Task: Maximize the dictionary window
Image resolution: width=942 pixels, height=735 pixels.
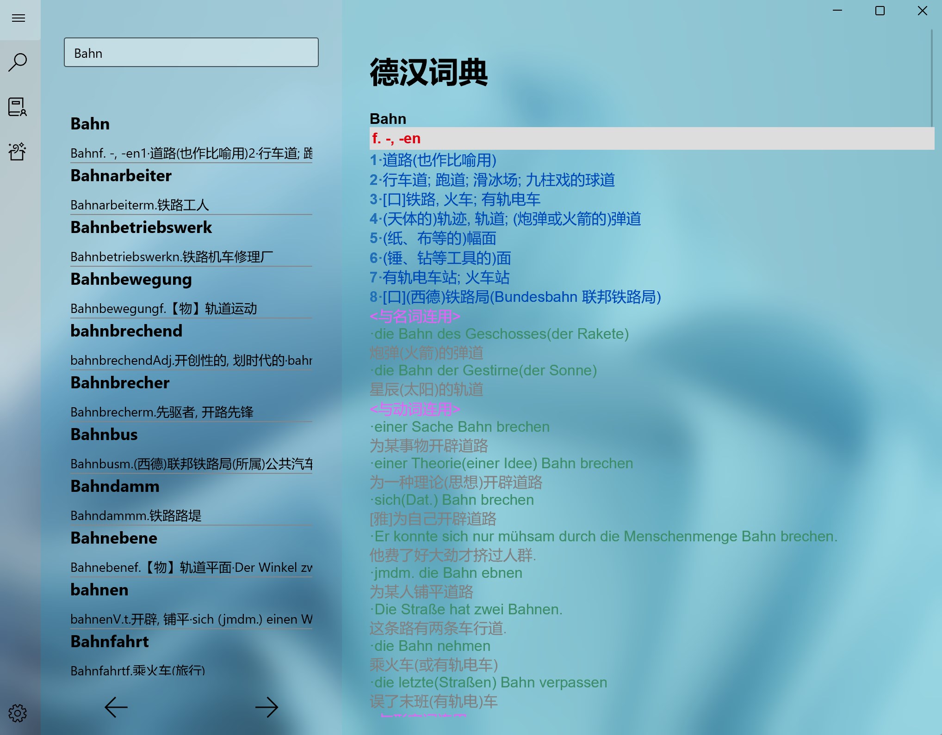Action: point(880,11)
